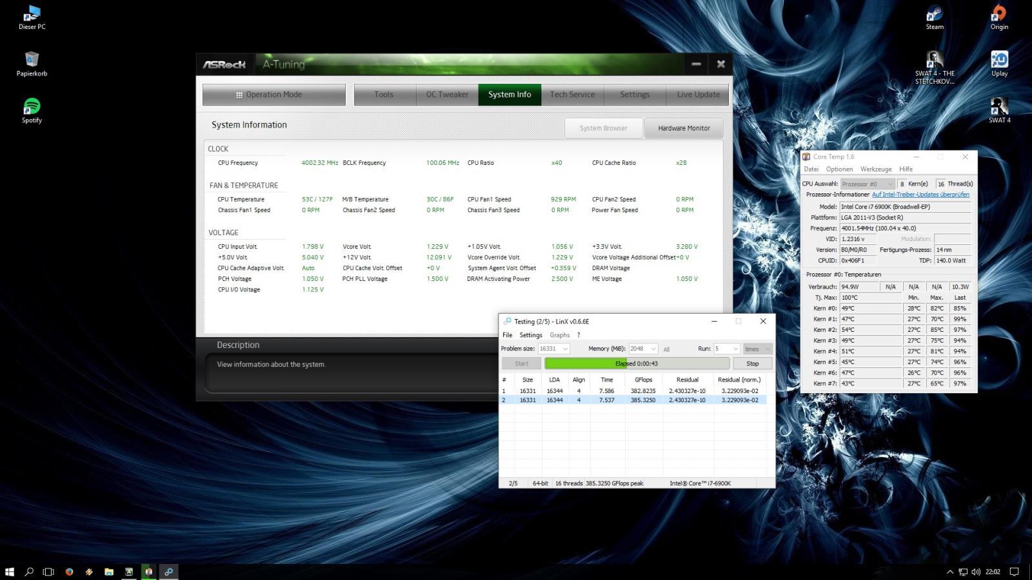This screenshot has height=580, width=1032.
Task: Close the LinX window
Action: click(x=763, y=321)
